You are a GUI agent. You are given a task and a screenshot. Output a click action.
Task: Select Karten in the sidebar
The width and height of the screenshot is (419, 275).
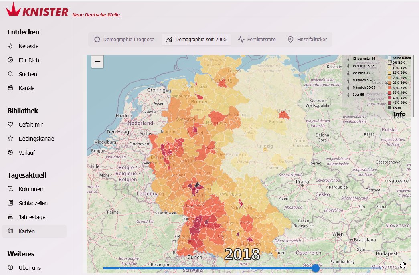[34, 231]
